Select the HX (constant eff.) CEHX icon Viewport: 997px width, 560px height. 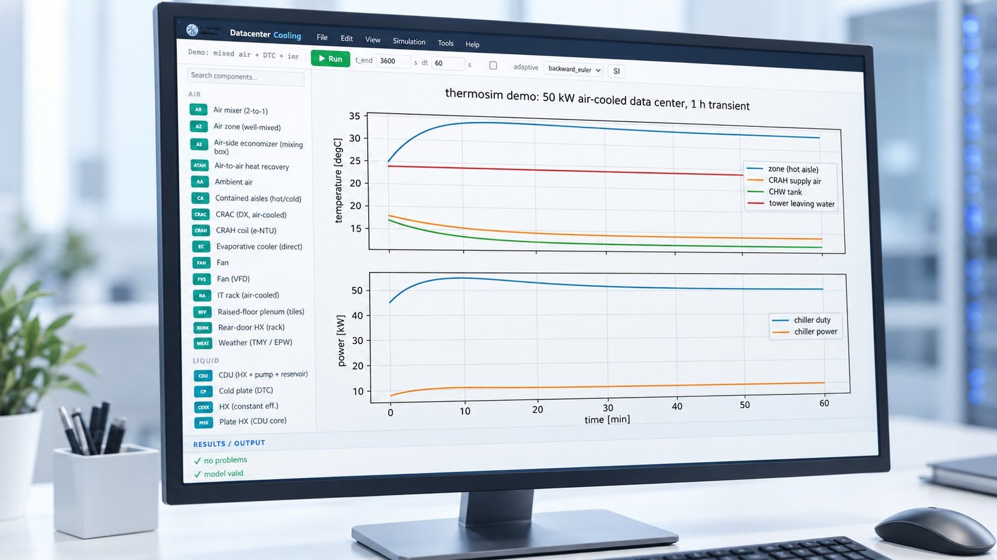(204, 407)
